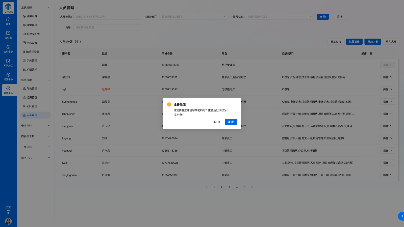Confirm password reset with 确定 button
This screenshot has width=404, height=227.
[x=231, y=122]
